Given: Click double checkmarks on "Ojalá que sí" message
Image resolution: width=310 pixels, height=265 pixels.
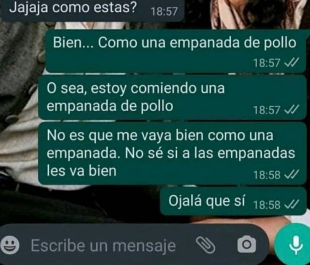Looking at the screenshot, I should point(291,204).
